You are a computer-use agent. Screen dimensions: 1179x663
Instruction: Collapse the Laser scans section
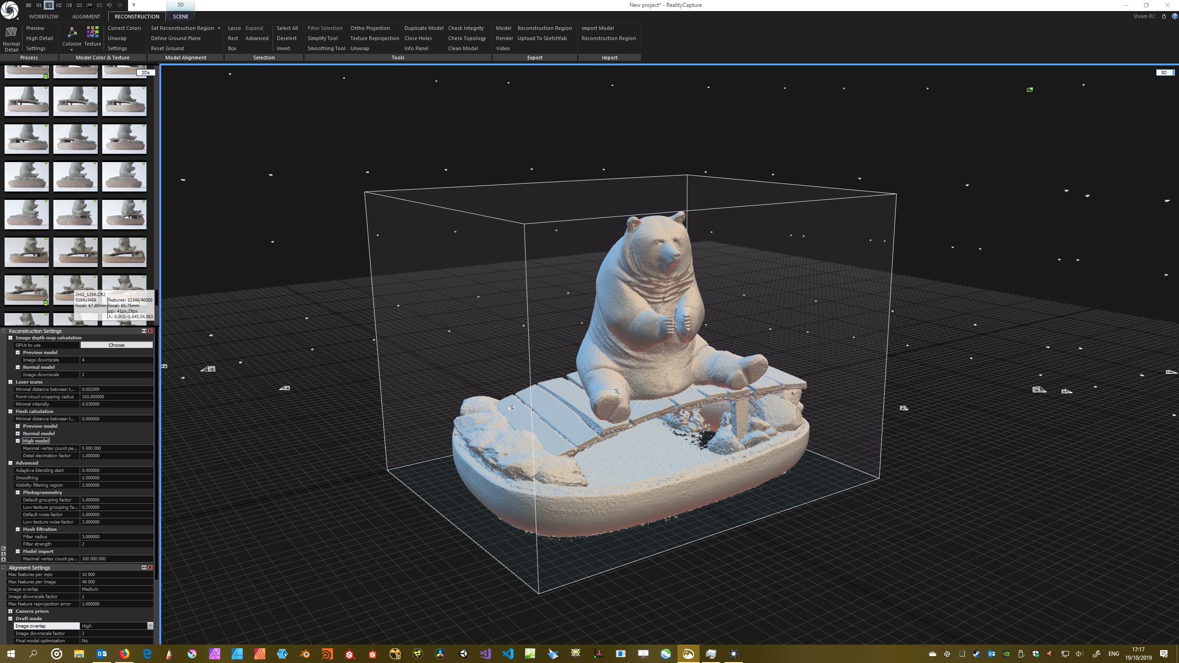click(x=10, y=382)
